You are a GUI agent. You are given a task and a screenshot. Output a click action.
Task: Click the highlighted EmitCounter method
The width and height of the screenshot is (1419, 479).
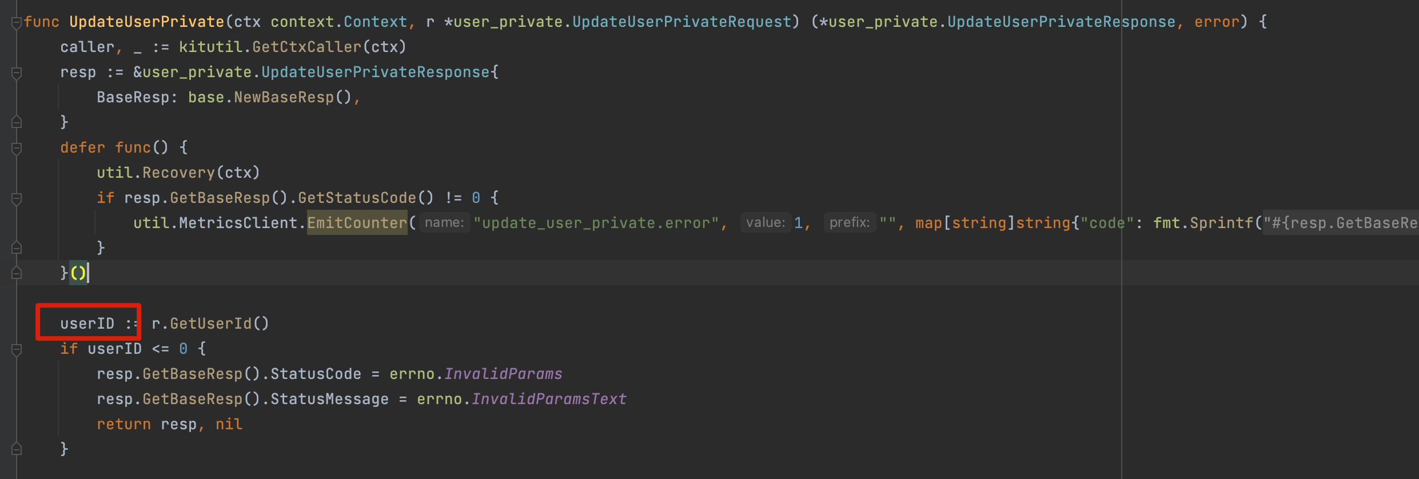[357, 223]
